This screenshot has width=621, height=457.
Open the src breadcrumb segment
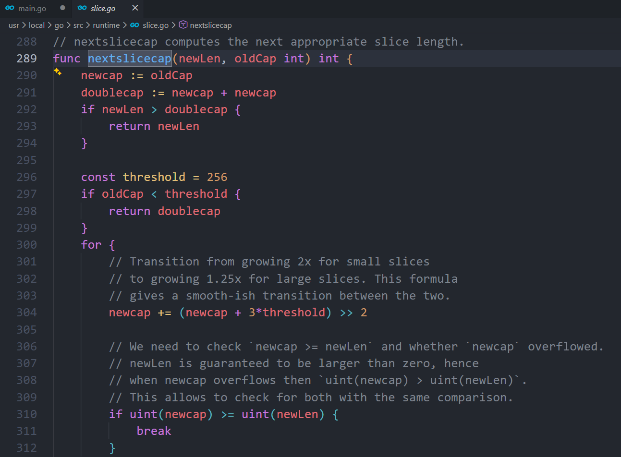78,25
